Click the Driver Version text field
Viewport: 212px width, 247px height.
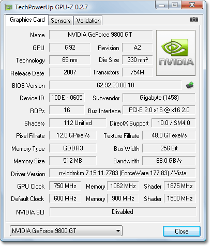123,173
